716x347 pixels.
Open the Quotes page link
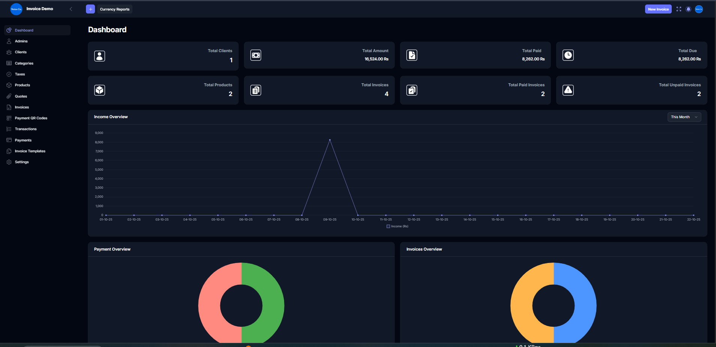tap(21, 96)
